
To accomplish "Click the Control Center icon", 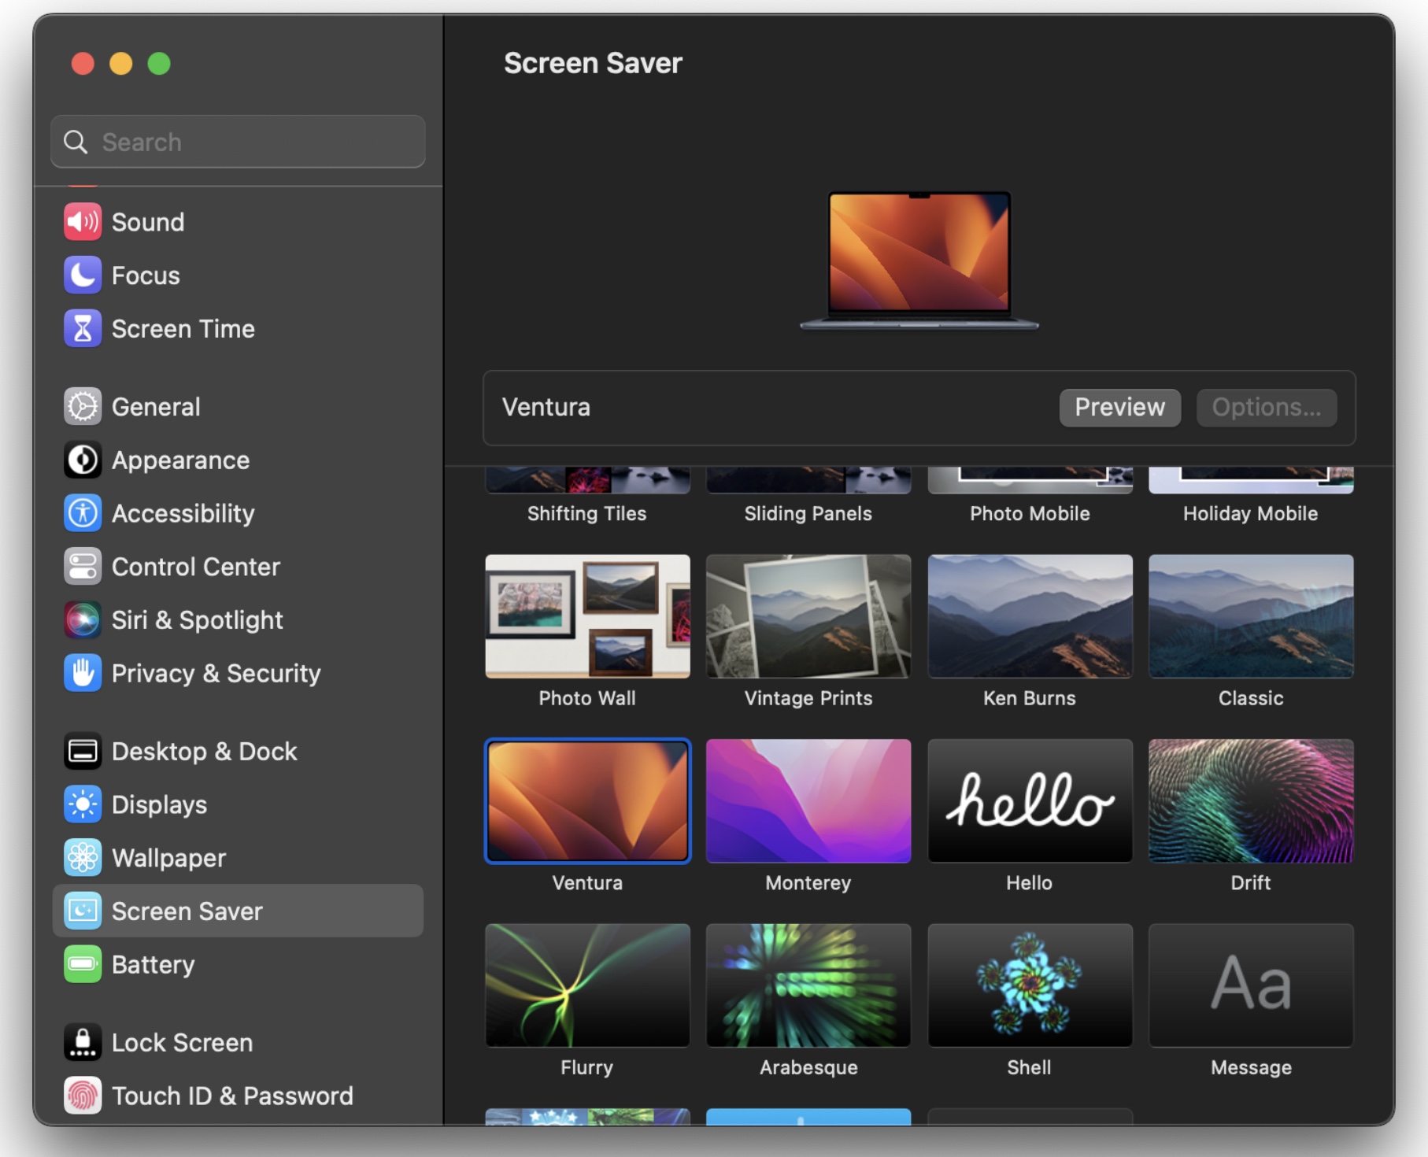I will 83,566.
